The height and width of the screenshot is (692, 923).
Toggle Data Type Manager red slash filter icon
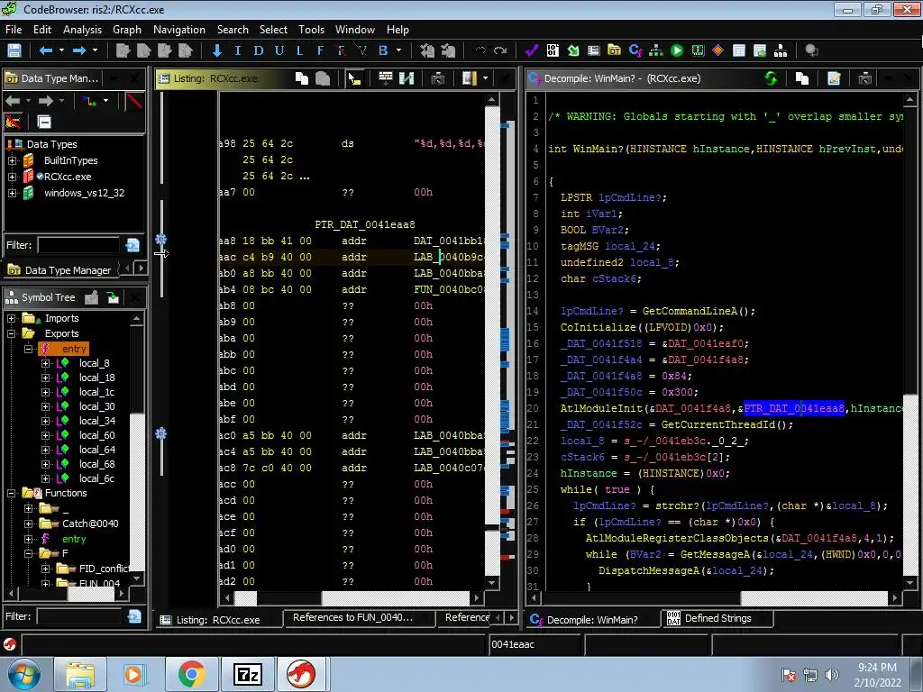[133, 101]
